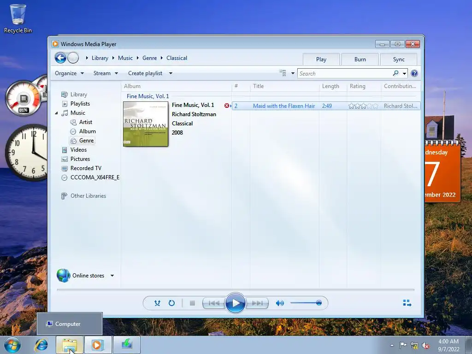Click Classical in the breadcrumb

177,58
